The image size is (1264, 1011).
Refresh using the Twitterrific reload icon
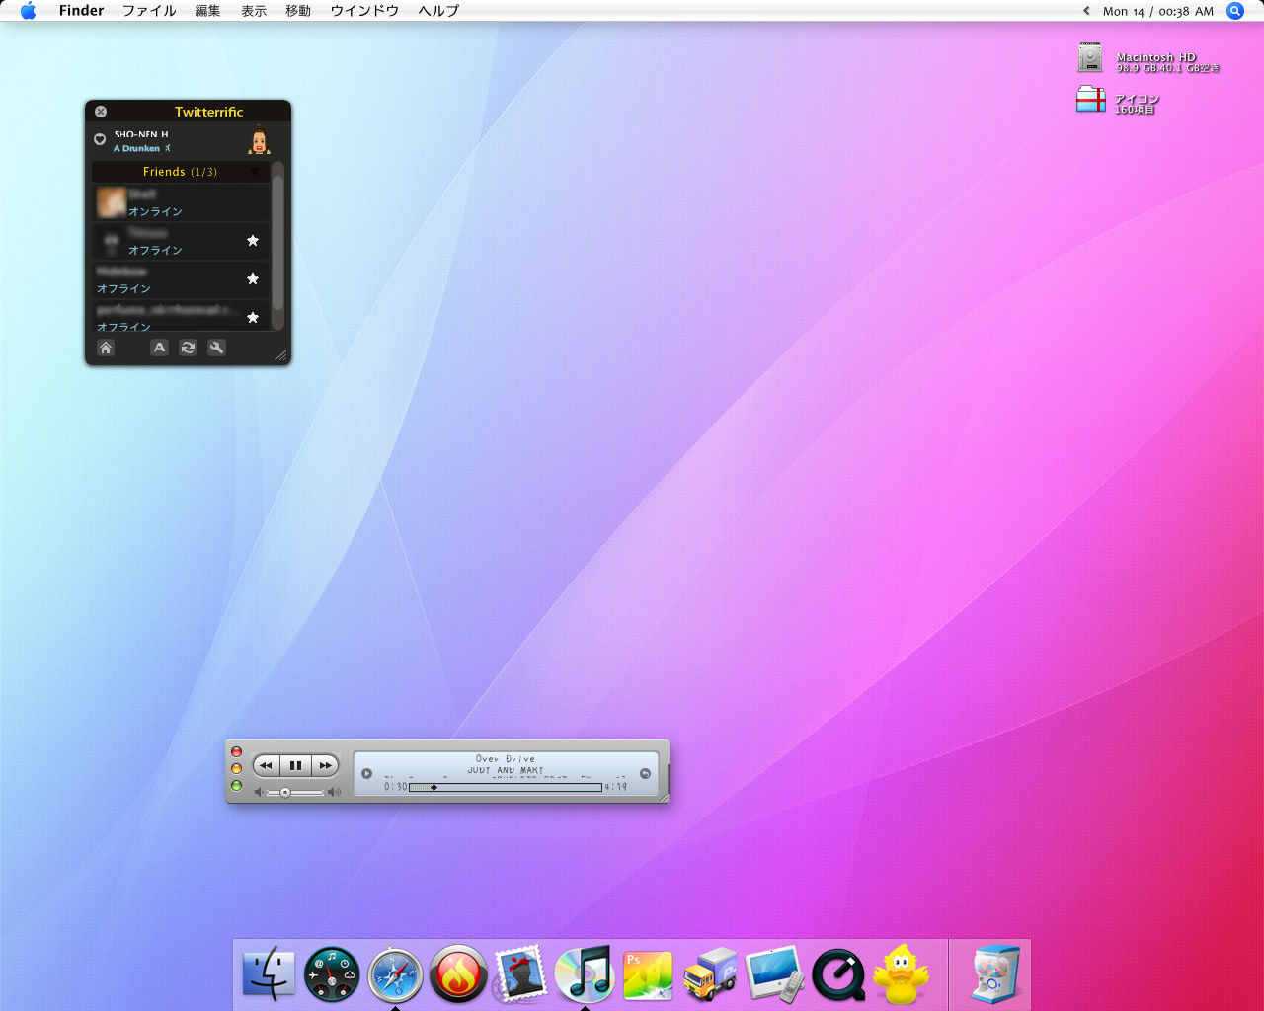pos(188,348)
